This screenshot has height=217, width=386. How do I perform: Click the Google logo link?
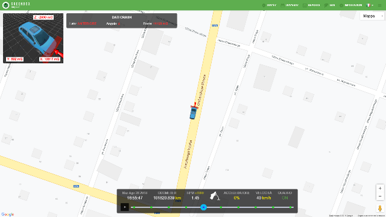coord(8,215)
